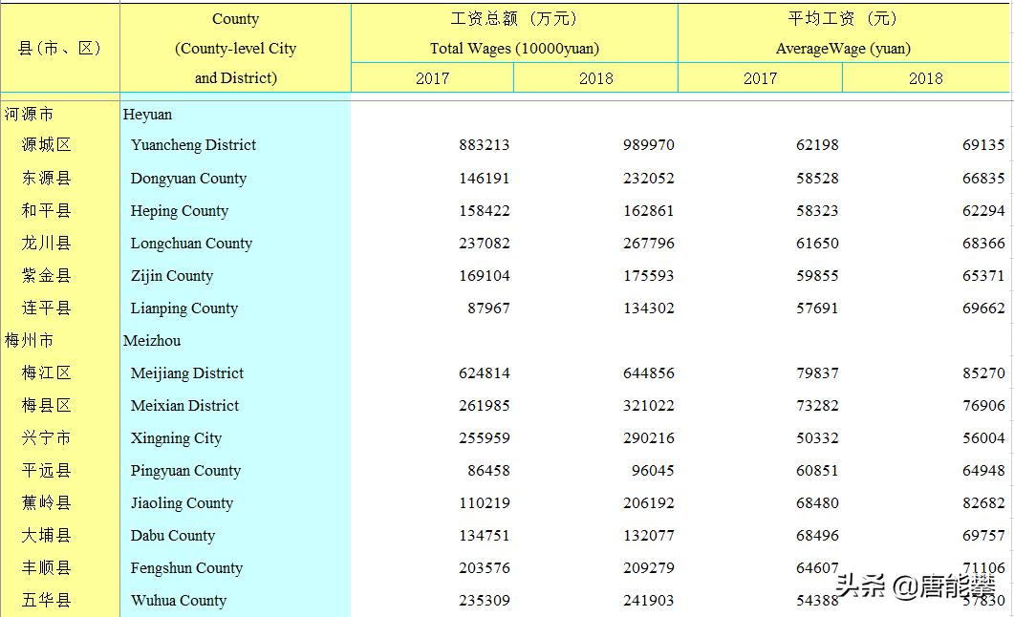Click the AverageWage (yuan) header
This screenshot has height=617, width=1014.
click(x=845, y=45)
